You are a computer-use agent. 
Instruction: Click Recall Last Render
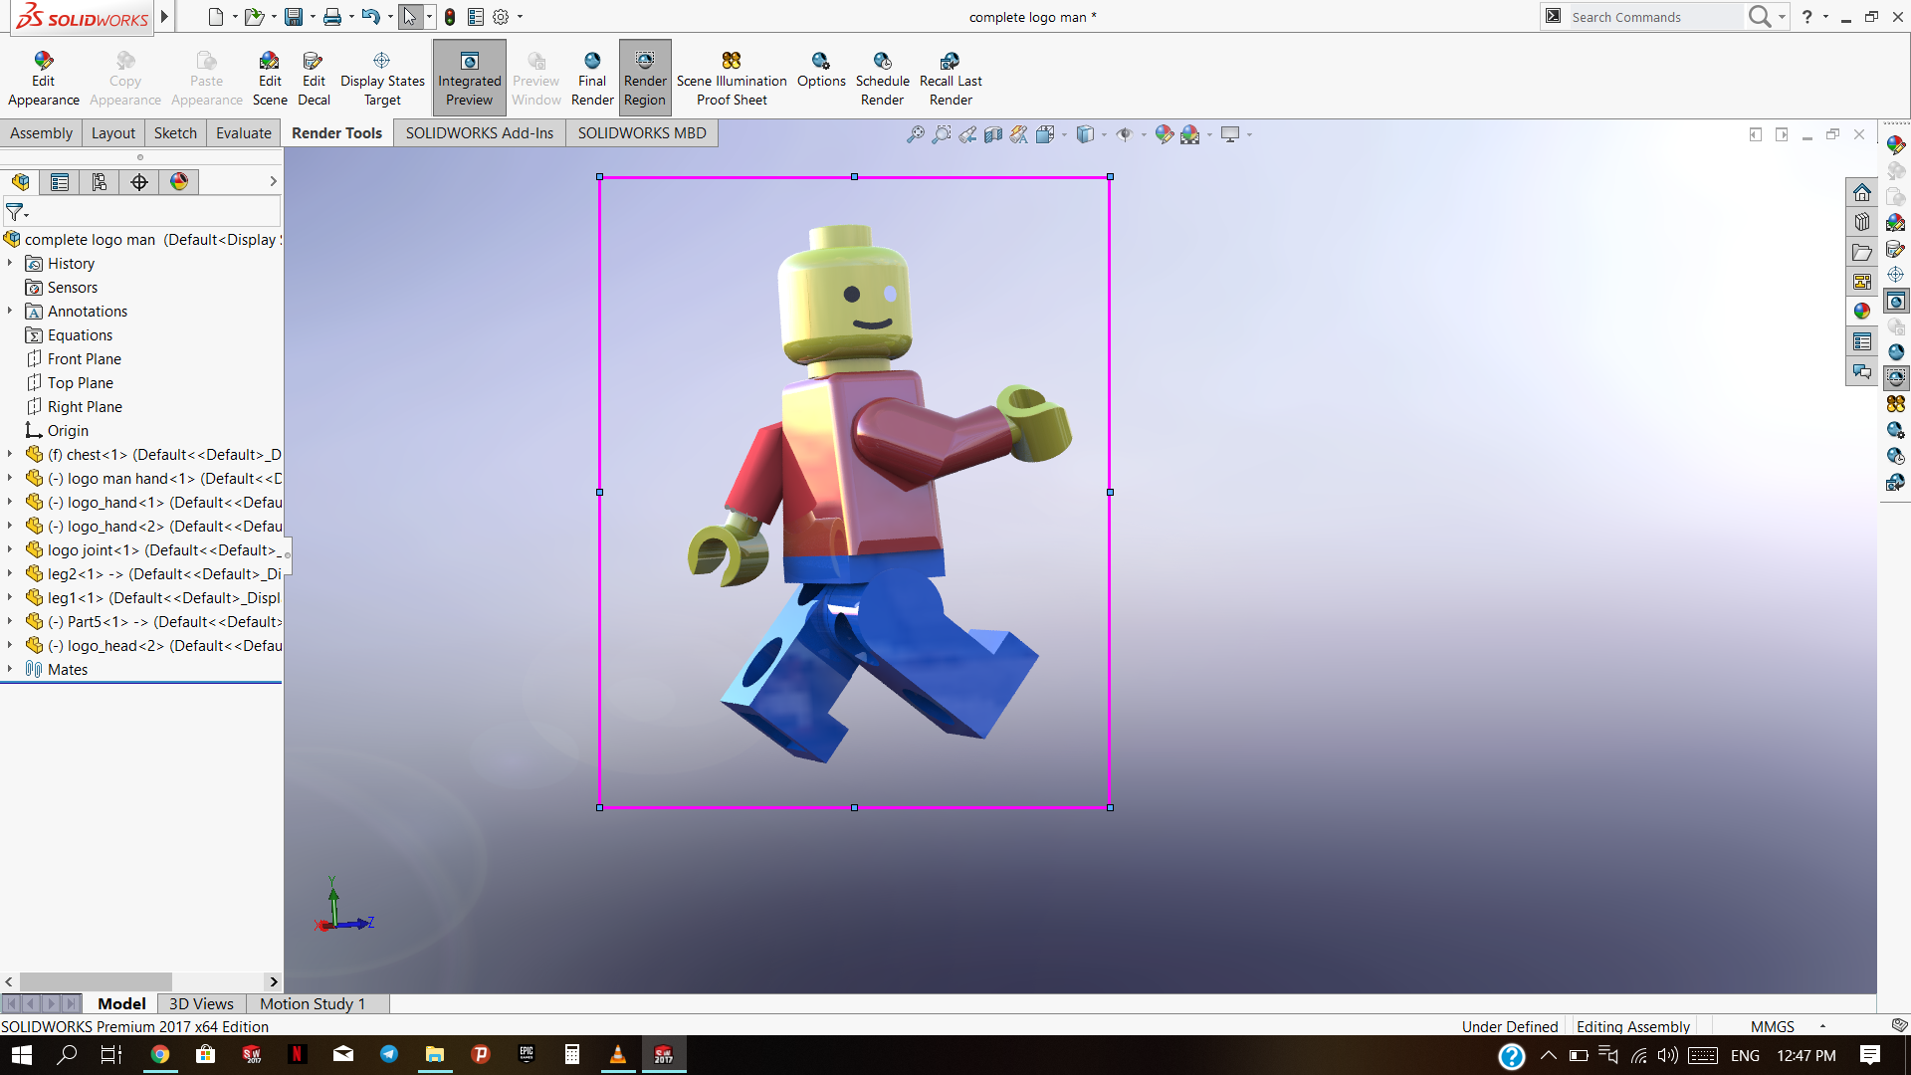950,62
